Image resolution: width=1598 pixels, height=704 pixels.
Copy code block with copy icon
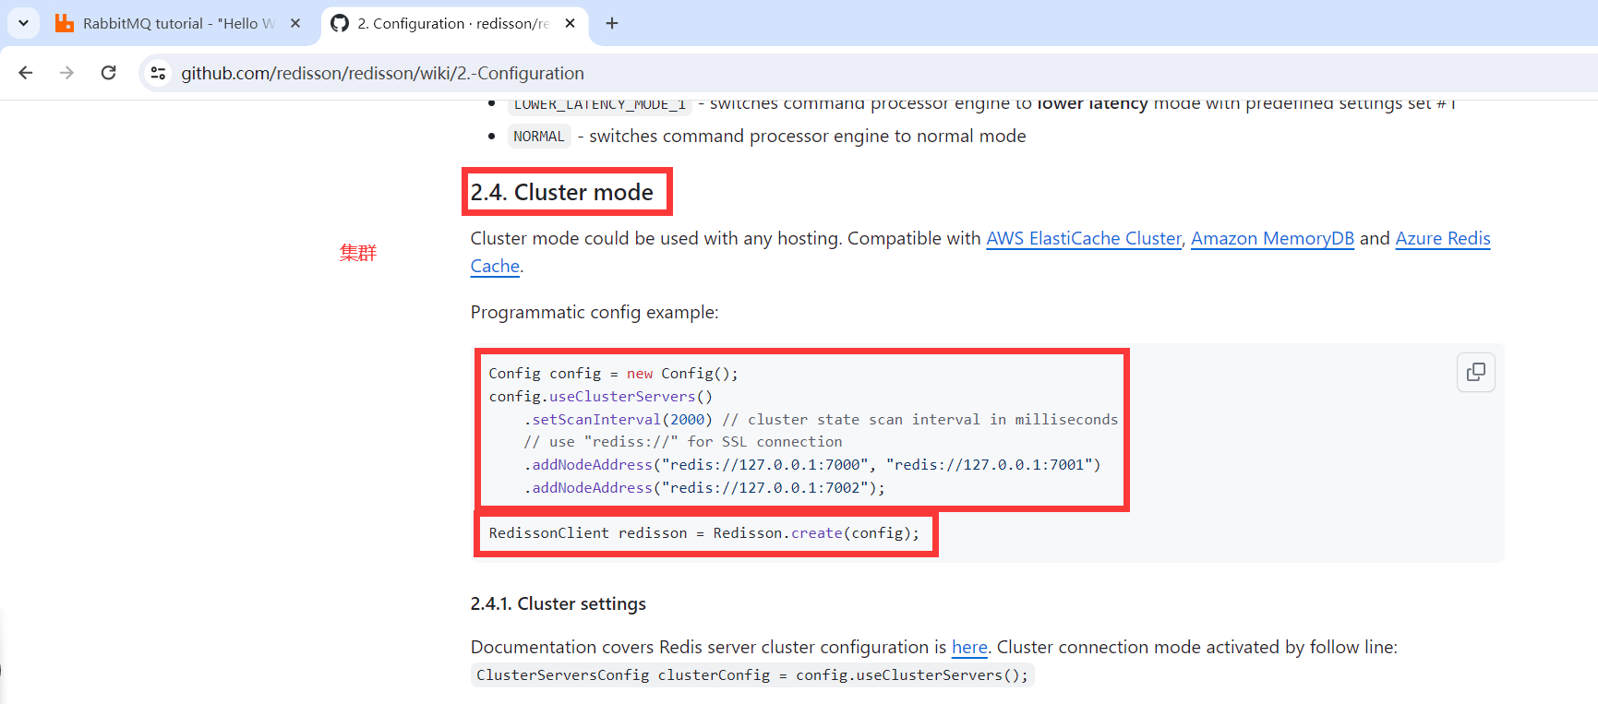pyautogui.click(x=1476, y=372)
